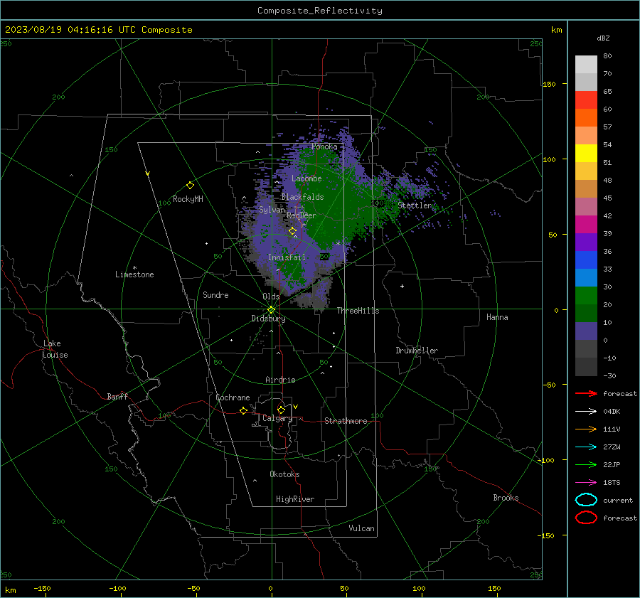
Task: Click the green 20 dBZ color swatch
Action: click(586, 296)
